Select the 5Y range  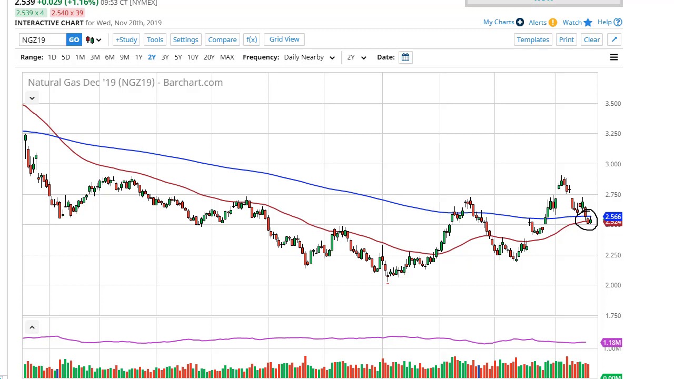[x=178, y=57]
